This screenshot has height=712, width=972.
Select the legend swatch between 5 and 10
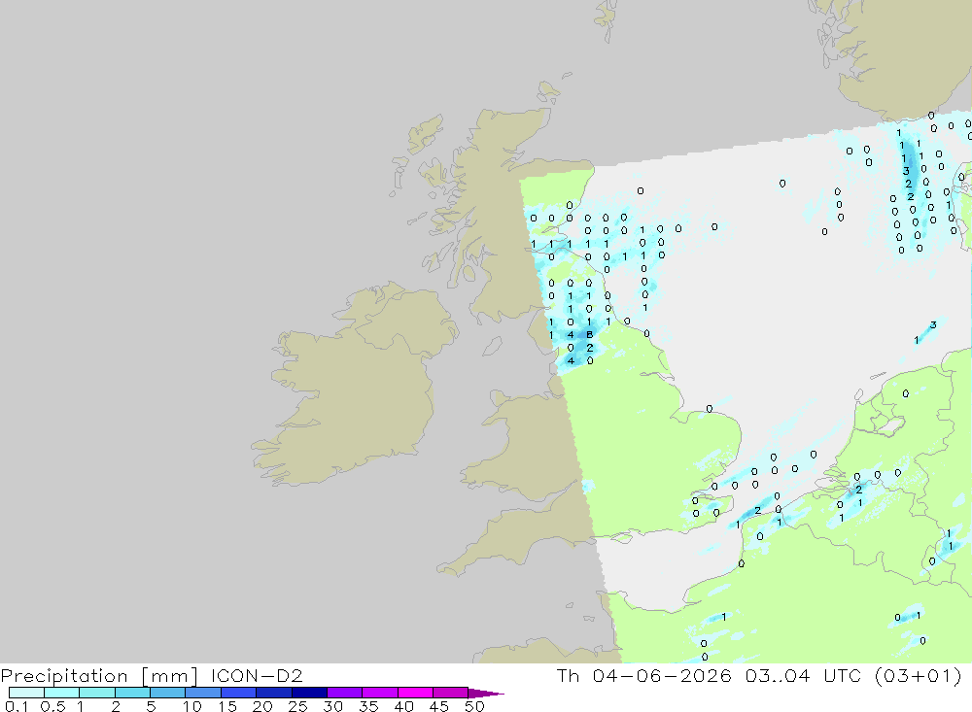click(x=167, y=693)
